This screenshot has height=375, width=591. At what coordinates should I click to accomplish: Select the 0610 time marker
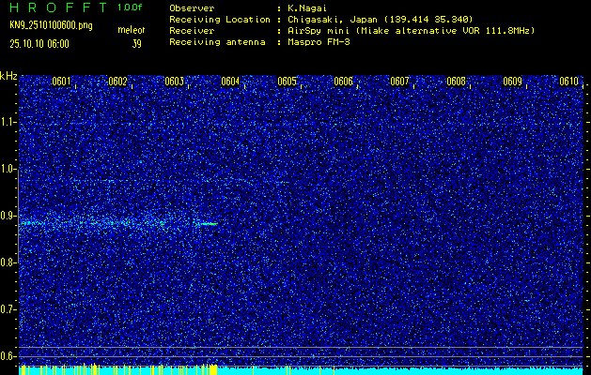[x=568, y=82]
